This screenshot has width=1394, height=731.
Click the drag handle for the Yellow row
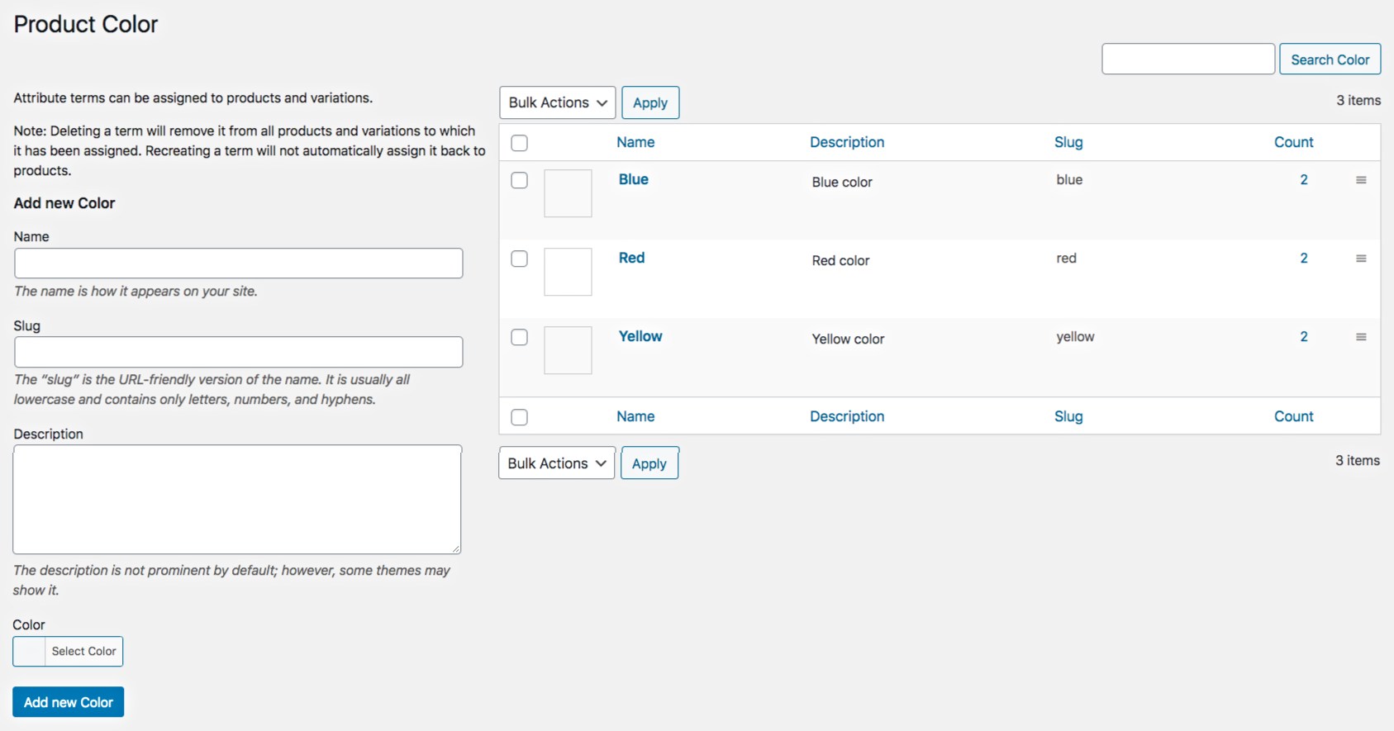(x=1361, y=337)
